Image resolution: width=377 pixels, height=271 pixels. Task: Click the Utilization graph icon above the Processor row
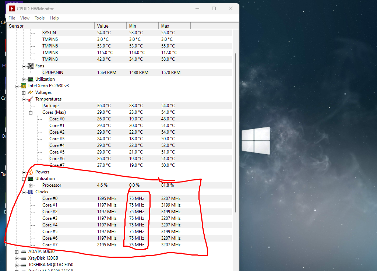pyautogui.click(x=31, y=179)
